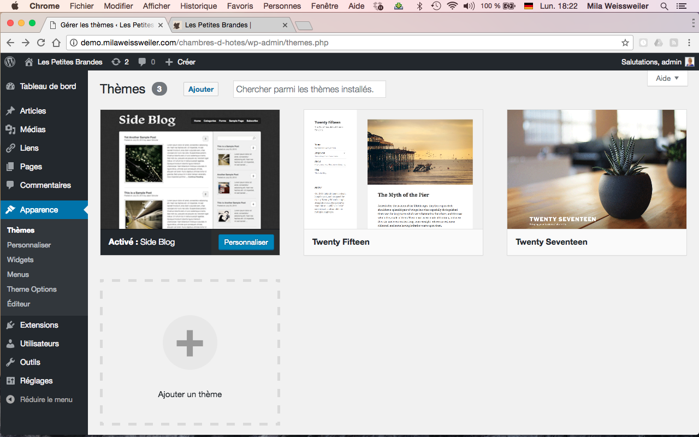699x437 pixels.
Task: Click the Time Machine clock icon
Action: click(x=436, y=6)
